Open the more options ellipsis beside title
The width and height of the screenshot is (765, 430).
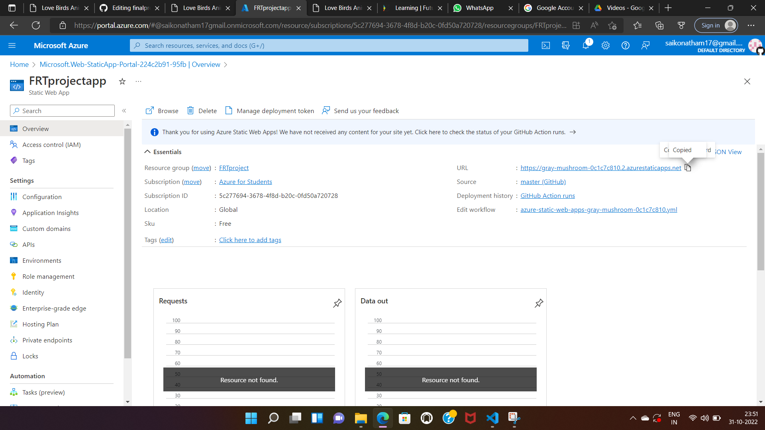138,82
